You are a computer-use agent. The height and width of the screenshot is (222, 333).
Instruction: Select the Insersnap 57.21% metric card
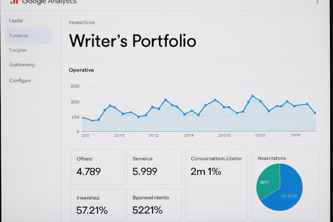coord(97,205)
